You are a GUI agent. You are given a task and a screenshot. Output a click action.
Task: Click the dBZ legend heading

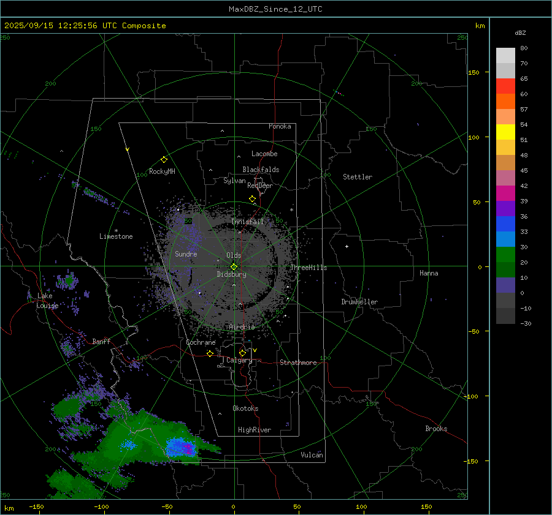point(520,33)
